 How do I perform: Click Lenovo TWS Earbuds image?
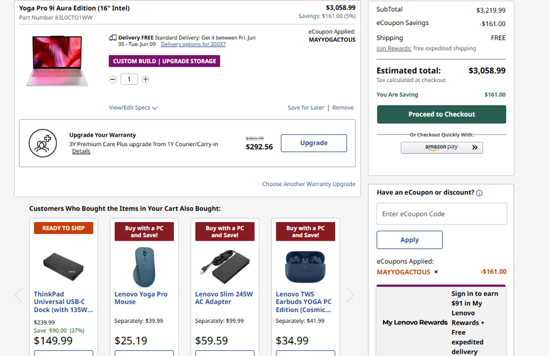click(x=305, y=267)
